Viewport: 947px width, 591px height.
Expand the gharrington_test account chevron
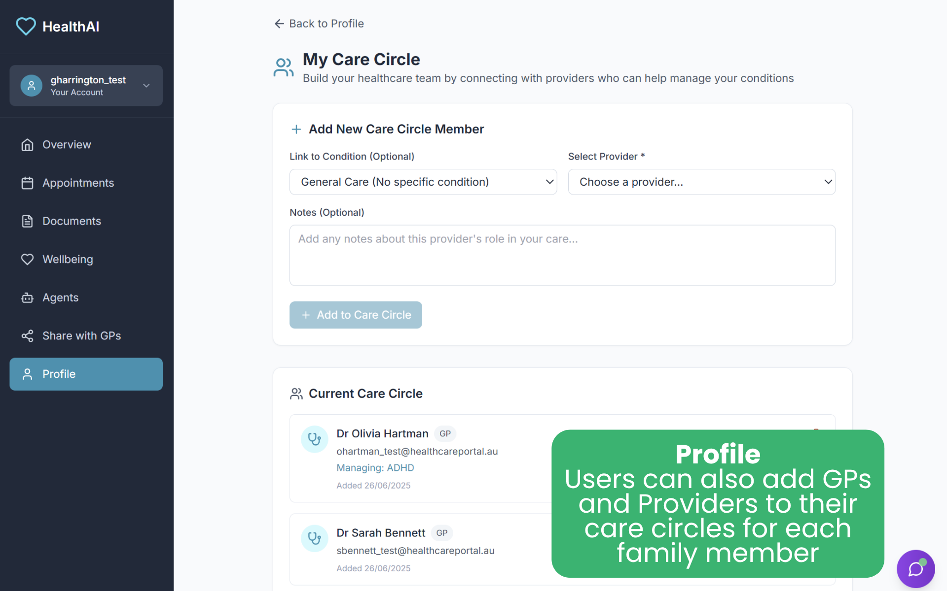pyautogui.click(x=146, y=86)
